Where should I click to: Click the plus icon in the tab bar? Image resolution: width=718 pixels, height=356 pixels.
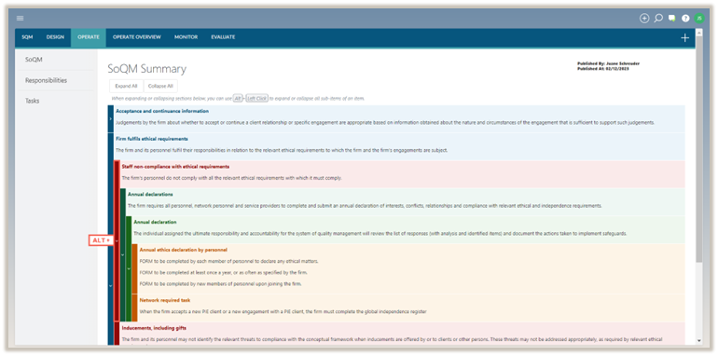pos(685,38)
